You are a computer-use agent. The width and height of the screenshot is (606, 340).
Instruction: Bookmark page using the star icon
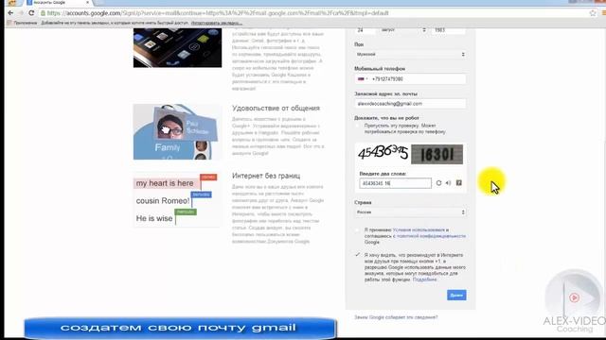tap(593, 13)
